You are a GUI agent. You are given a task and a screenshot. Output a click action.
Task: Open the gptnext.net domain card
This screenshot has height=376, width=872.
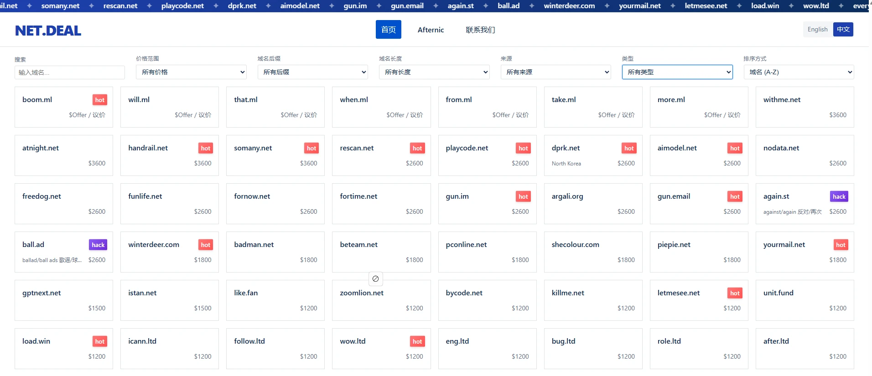click(63, 300)
